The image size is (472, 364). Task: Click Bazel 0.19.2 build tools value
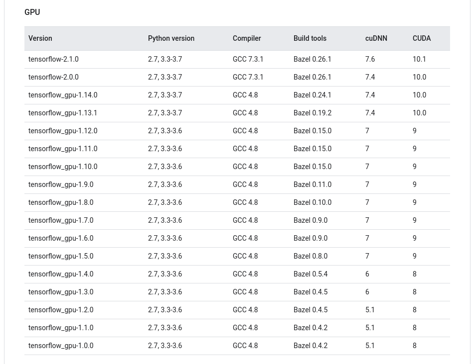point(313,113)
